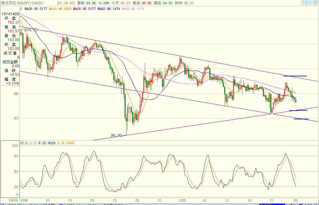This screenshot has height=205, width=319.
Task: Click the 最高 95.55 value in header
Action: tap(142, 3)
